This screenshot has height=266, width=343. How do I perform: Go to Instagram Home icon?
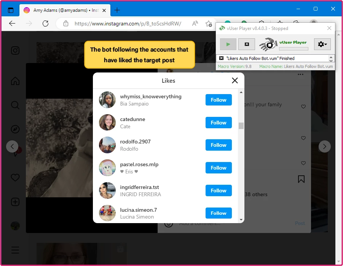[15, 81]
